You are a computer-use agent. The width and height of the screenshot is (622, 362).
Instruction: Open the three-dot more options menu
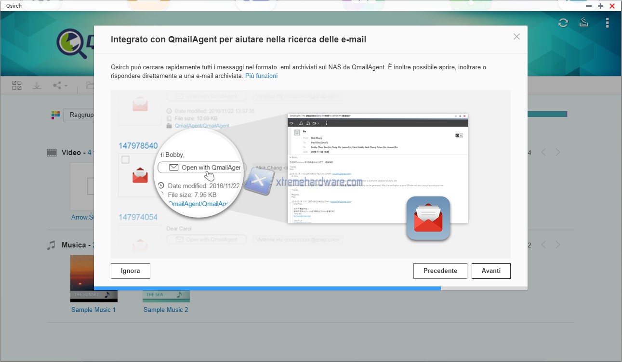pyautogui.click(x=607, y=23)
